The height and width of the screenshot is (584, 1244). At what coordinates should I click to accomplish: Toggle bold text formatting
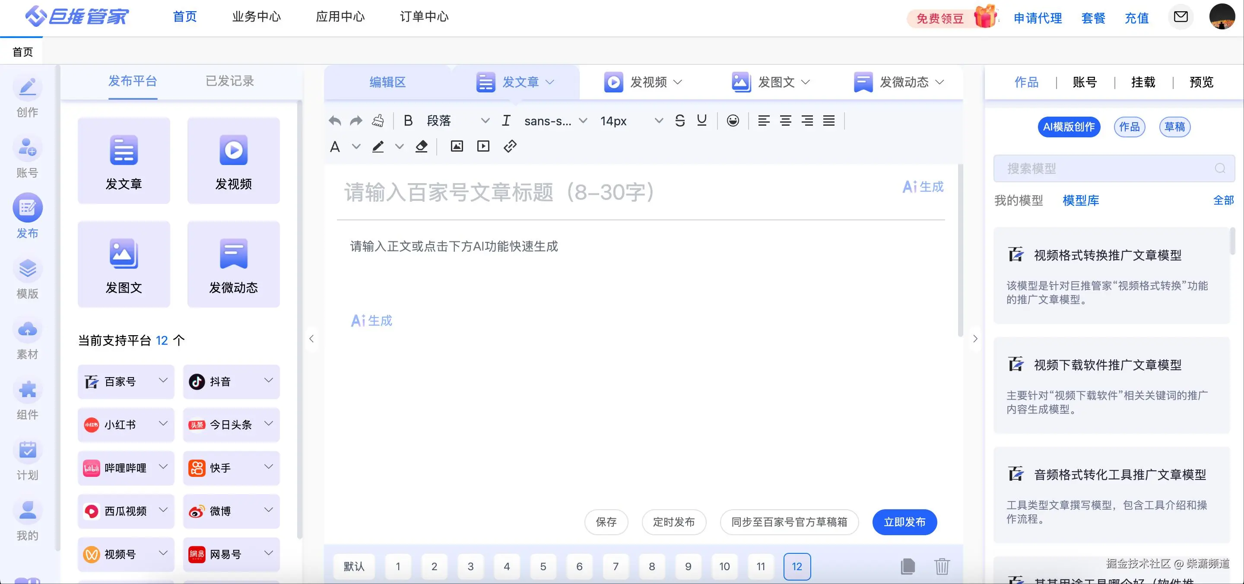pos(408,121)
